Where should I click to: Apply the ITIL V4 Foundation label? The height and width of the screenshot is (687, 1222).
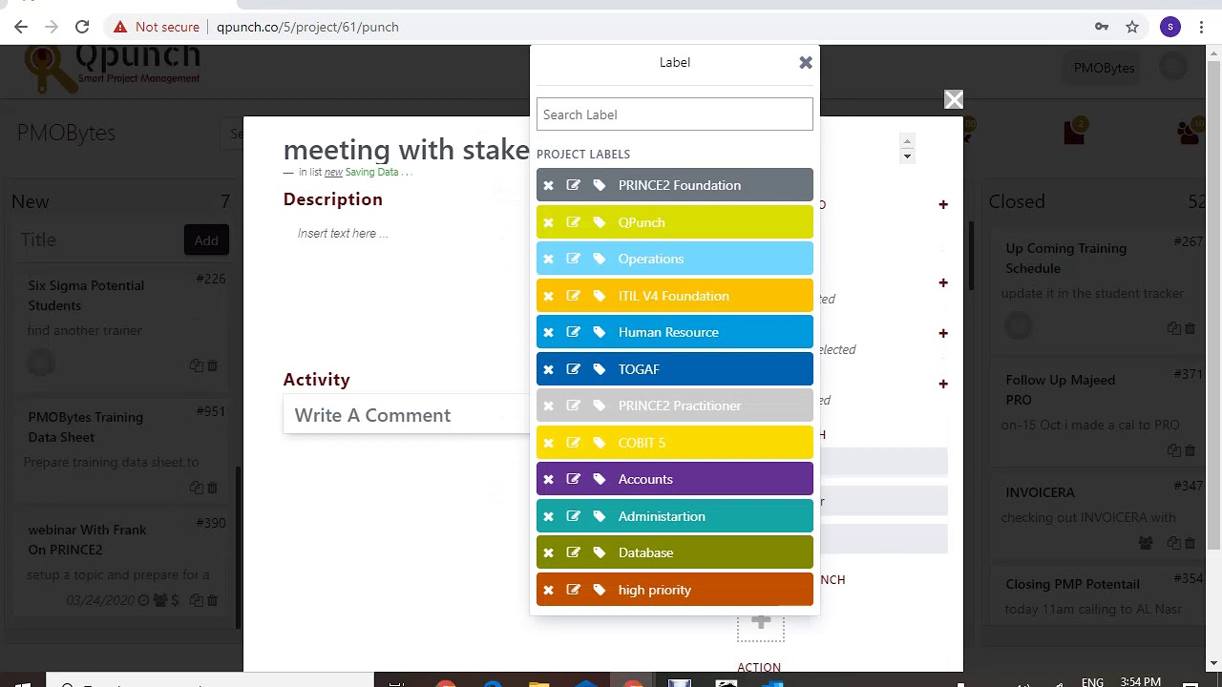(x=673, y=296)
